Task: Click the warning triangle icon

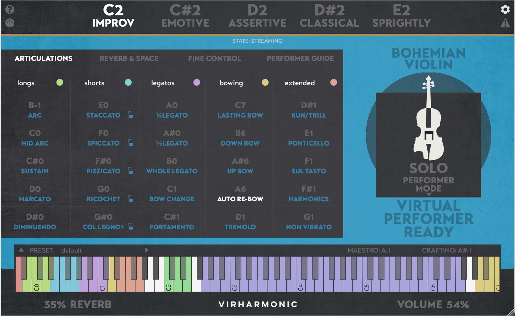Action: 505,23
